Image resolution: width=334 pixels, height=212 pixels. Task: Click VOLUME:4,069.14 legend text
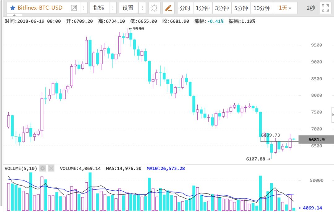tap(80, 168)
